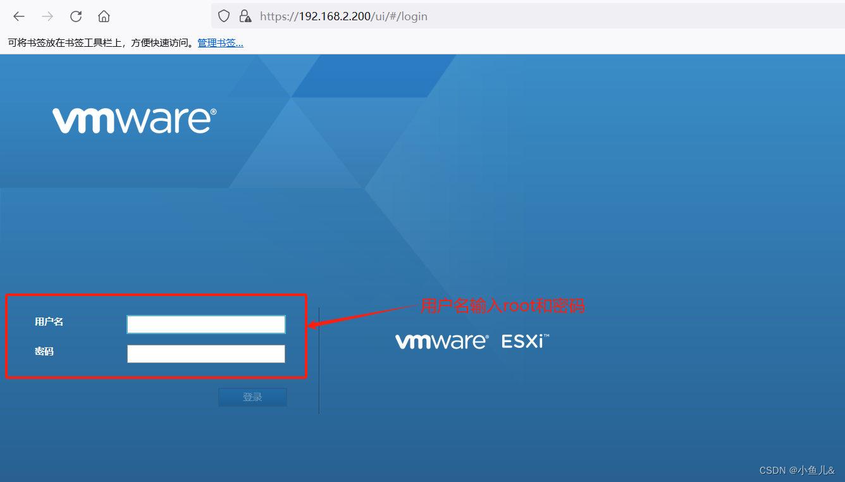Reload the page with the refresh icon

tap(76, 16)
